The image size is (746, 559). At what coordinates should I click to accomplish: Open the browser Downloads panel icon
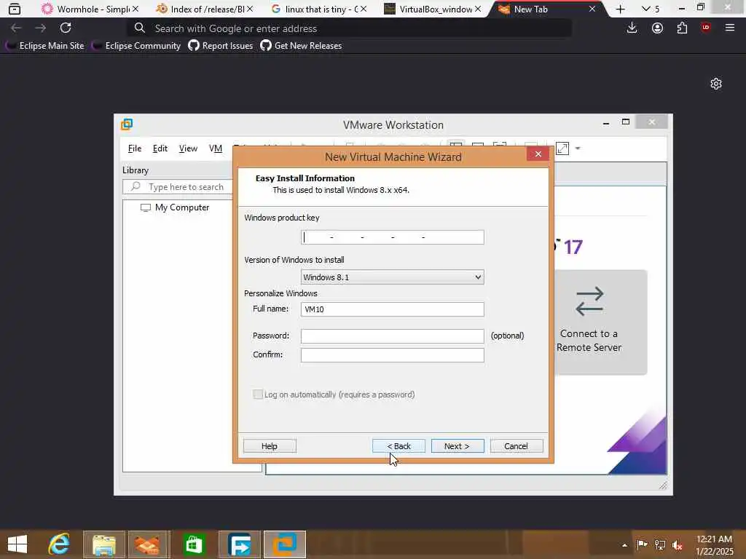click(x=632, y=28)
